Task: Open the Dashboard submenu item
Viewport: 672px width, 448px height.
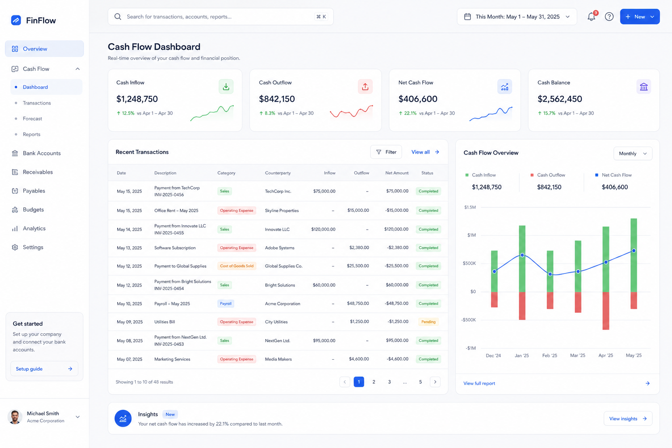Action: click(46, 87)
